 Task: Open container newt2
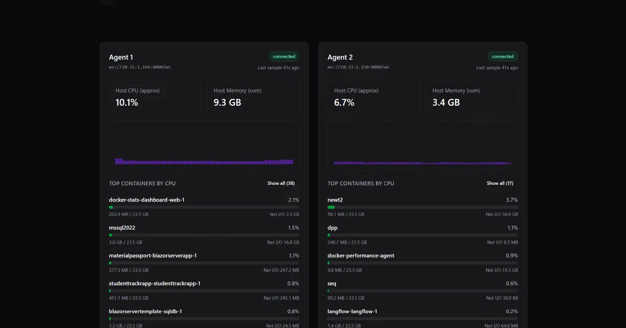coord(335,200)
